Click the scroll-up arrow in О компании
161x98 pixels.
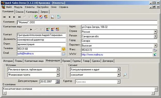click(x=156, y=88)
